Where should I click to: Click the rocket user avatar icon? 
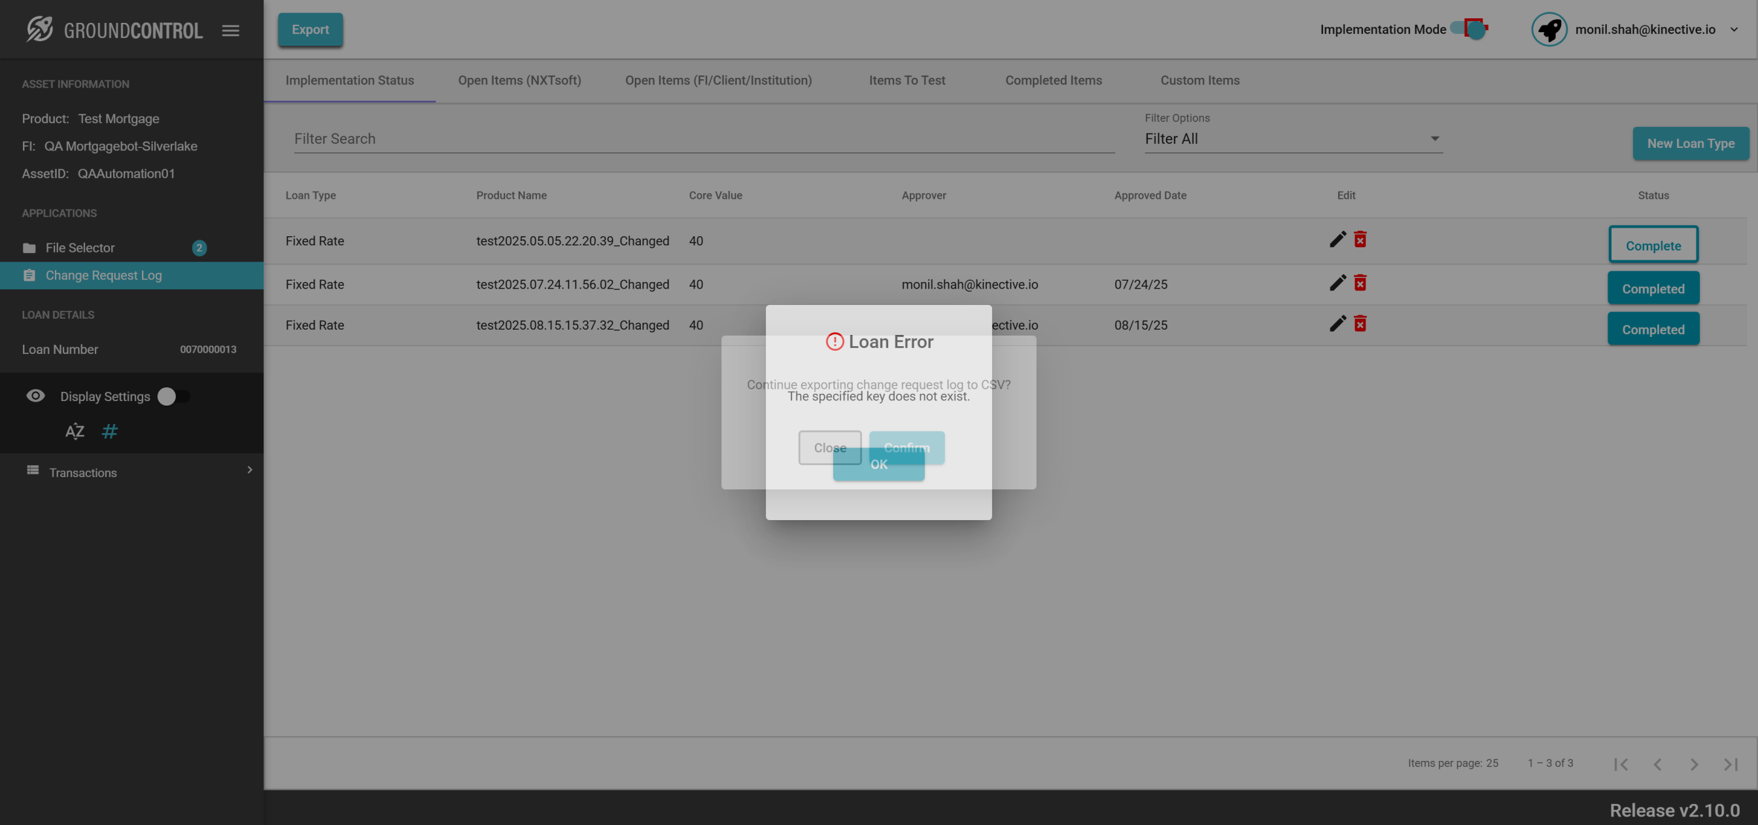(1549, 29)
